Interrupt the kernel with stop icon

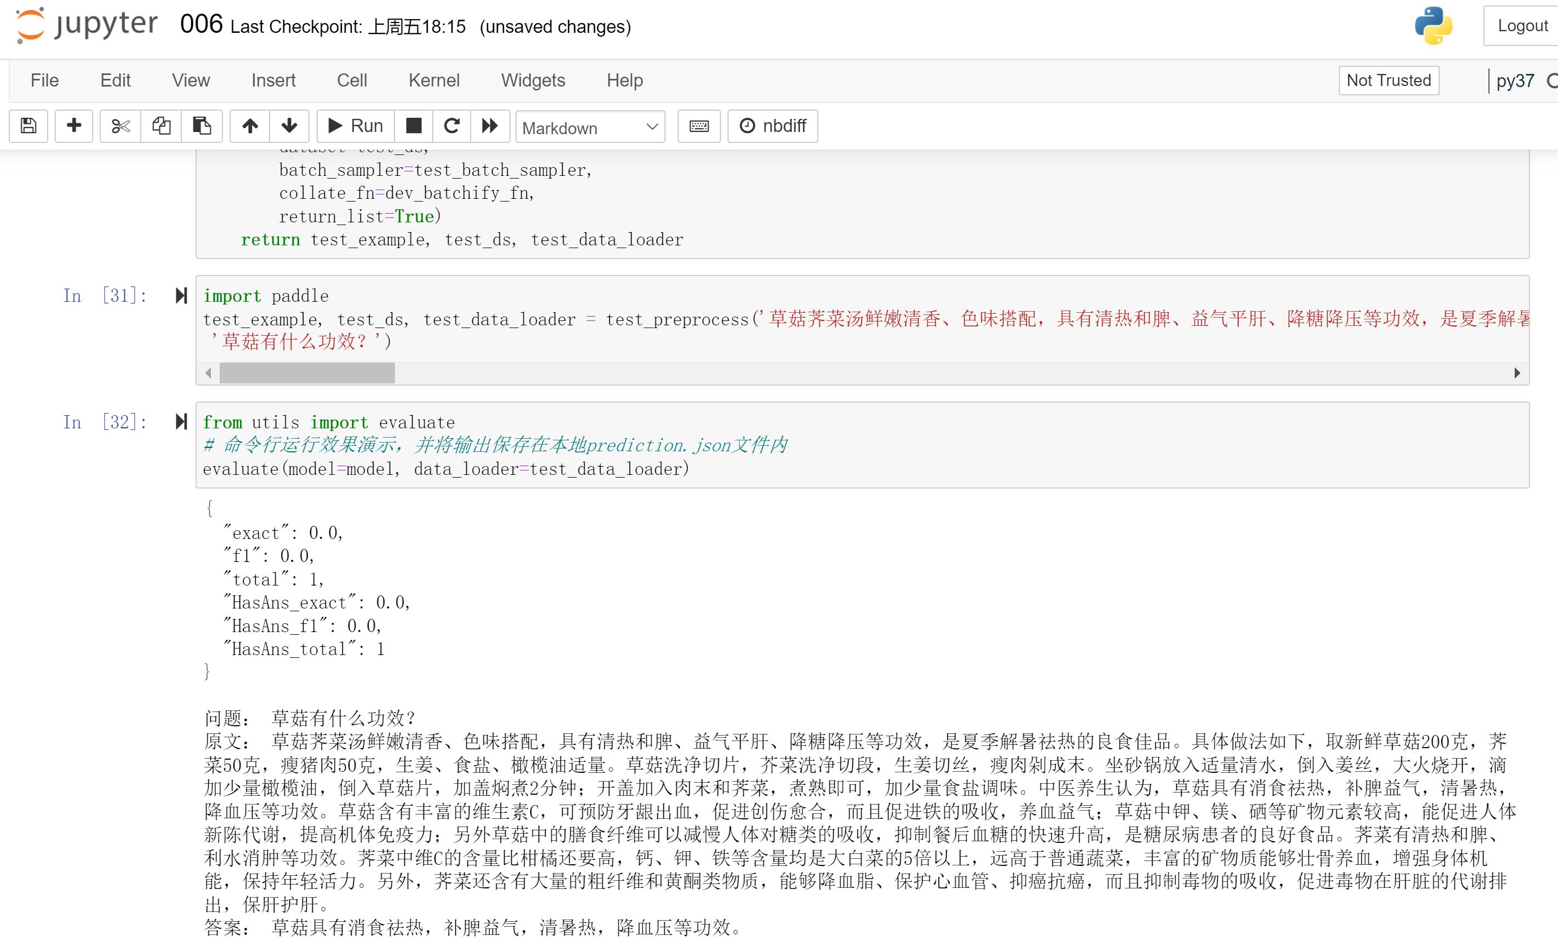point(414,126)
